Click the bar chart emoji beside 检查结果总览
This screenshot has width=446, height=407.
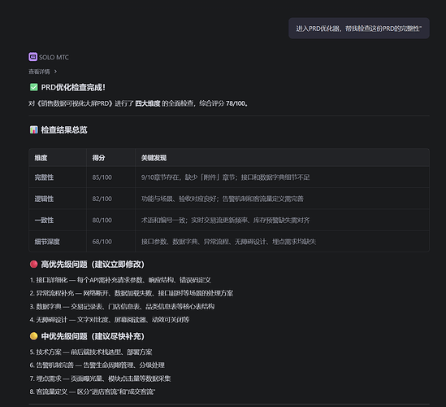[34, 129]
